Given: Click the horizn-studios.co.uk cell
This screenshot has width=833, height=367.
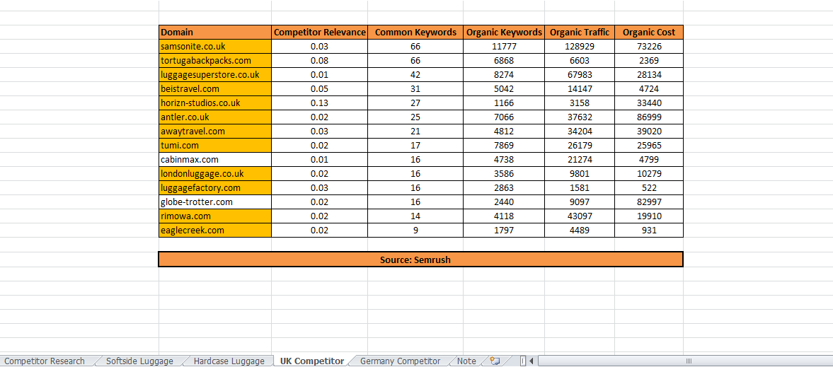Looking at the screenshot, I should click(215, 103).
